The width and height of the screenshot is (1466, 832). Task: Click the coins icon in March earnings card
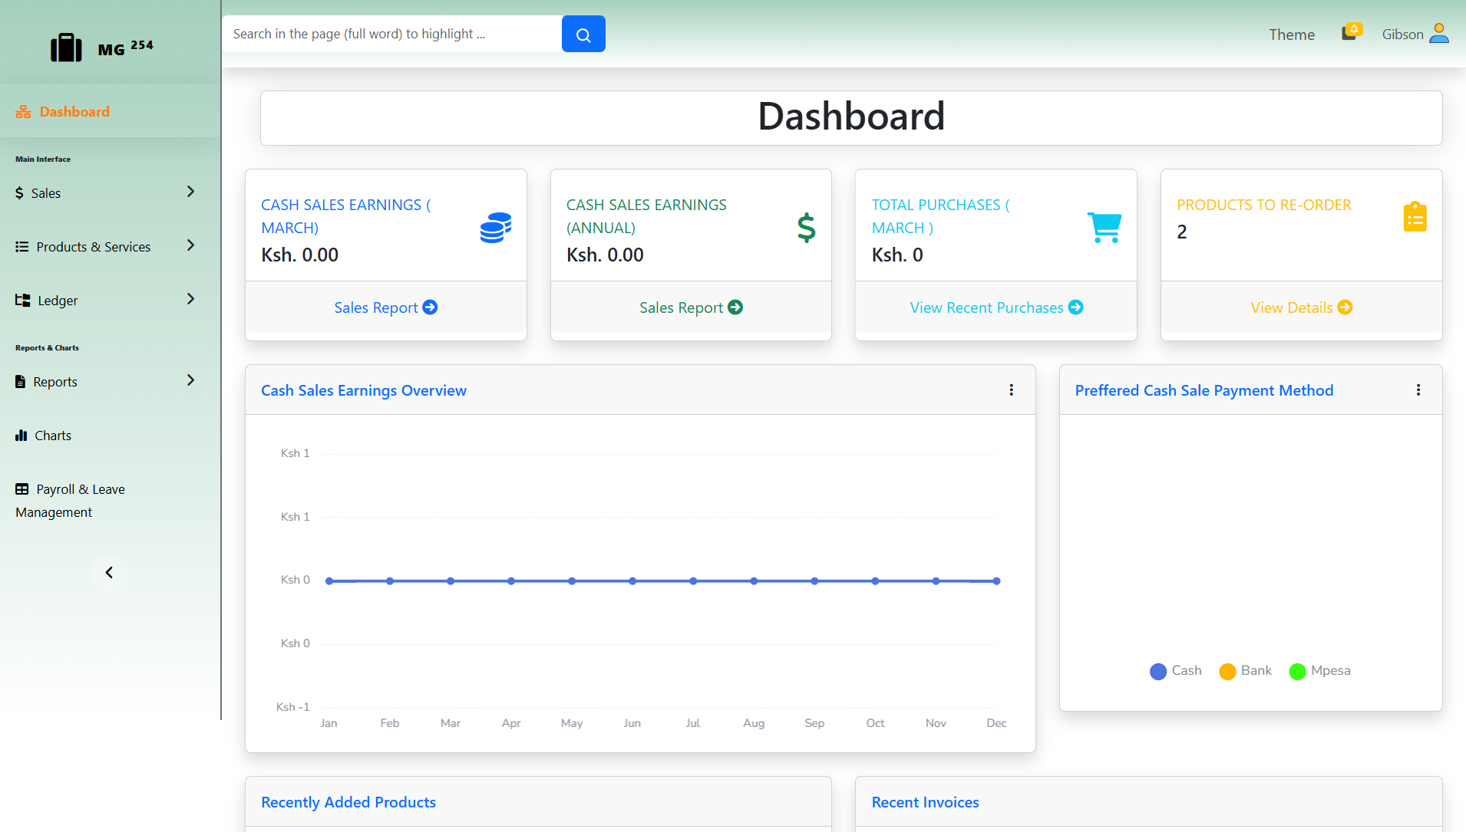click(496, 228)
